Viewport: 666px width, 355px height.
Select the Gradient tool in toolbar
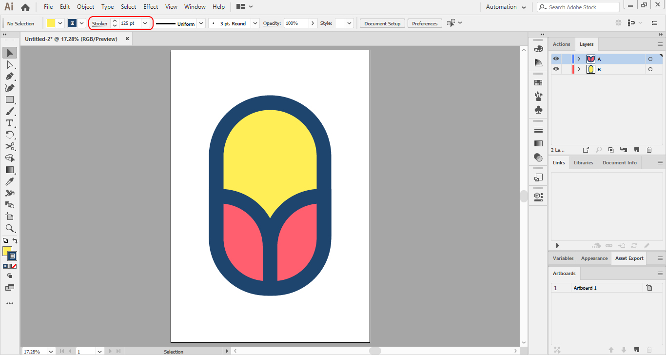[x=10, y=170]
